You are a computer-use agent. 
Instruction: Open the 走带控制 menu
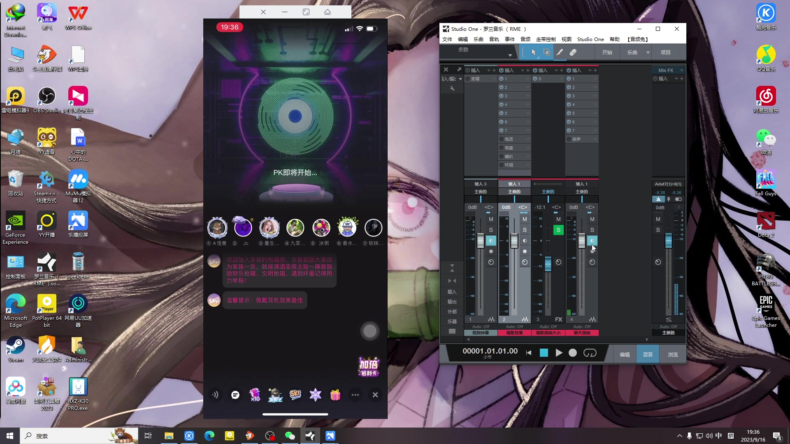[546, 39]
